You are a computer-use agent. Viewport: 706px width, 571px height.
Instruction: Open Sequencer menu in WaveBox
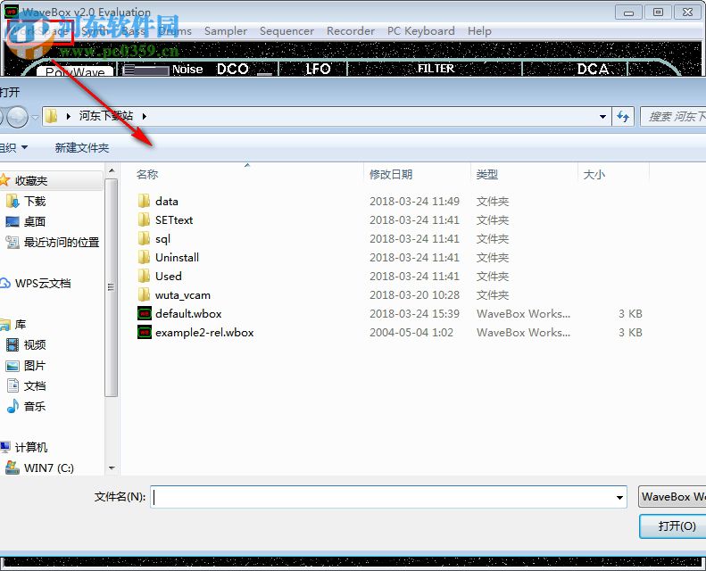point(287,31)
